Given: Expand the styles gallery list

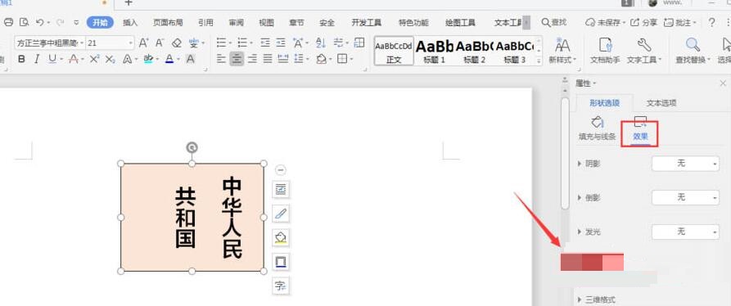Looking at the screenshot, I should [x=539, y=61].
